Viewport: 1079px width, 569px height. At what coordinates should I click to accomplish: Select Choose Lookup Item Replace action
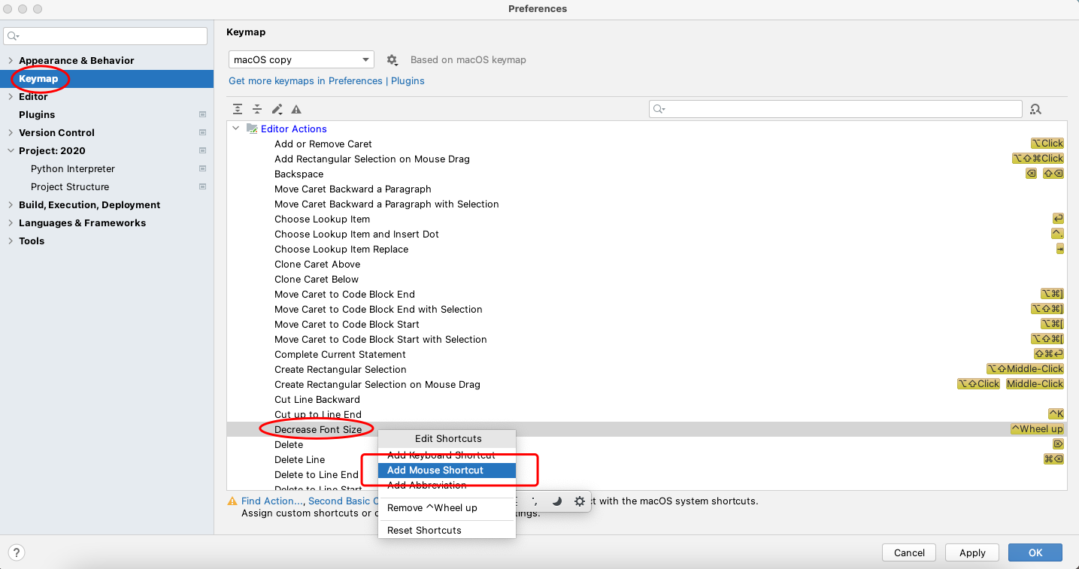647,249
